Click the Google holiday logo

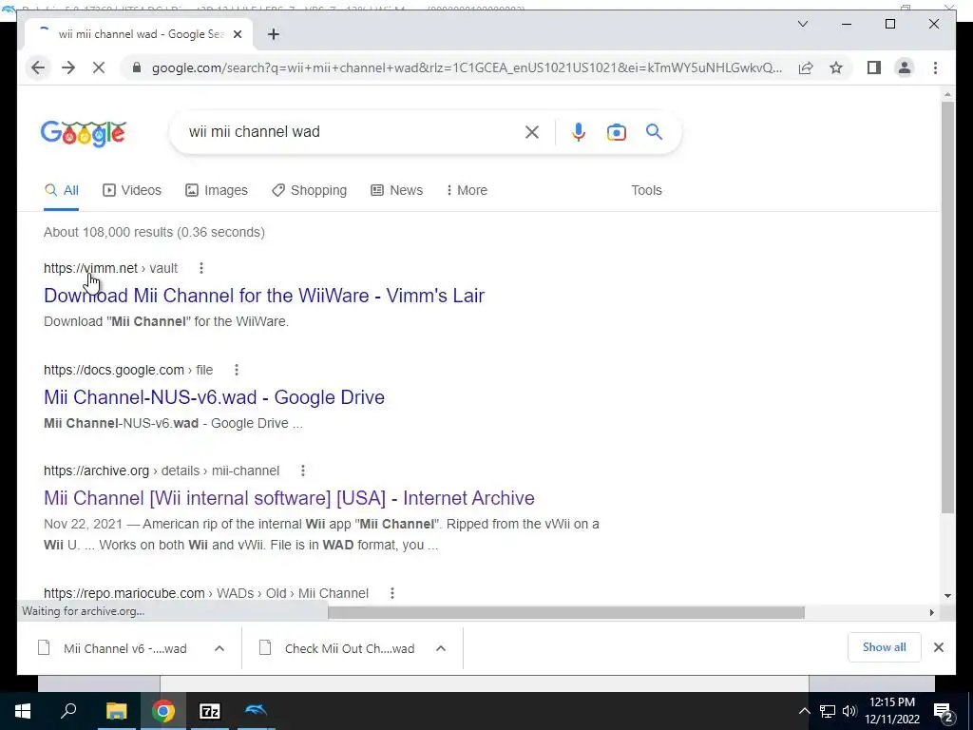84,133
